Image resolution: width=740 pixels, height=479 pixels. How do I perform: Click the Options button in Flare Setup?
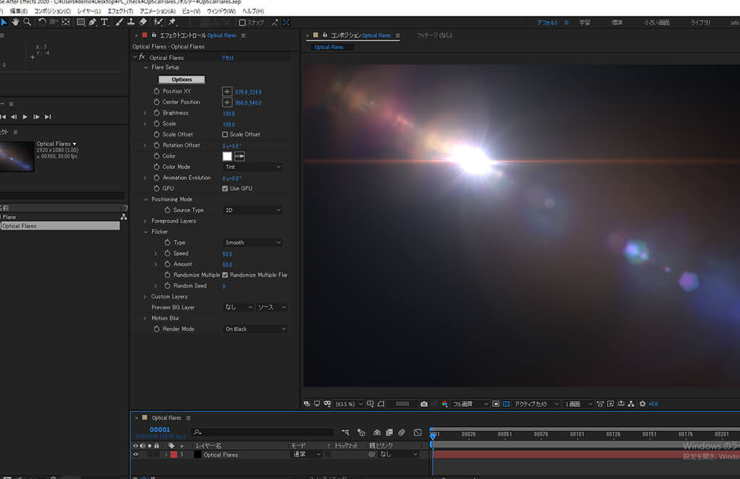[x=181, y=79]
